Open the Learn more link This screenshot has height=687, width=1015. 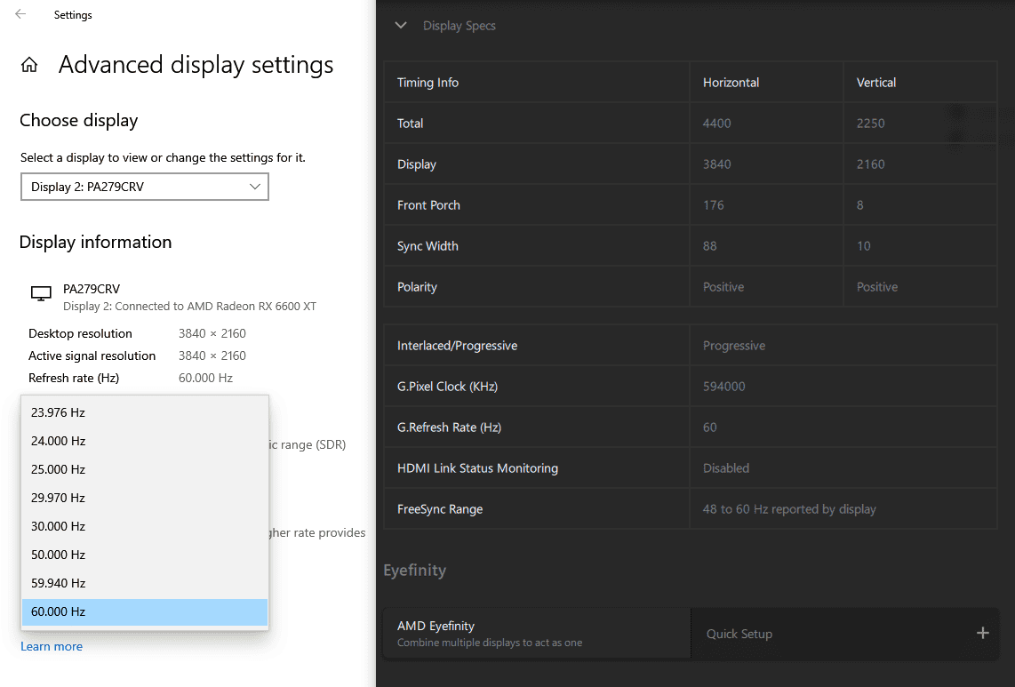click(x=52, y=646)
